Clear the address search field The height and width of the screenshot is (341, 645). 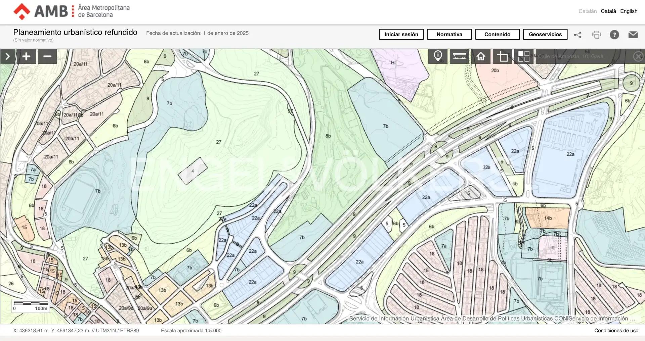(638, 56)
